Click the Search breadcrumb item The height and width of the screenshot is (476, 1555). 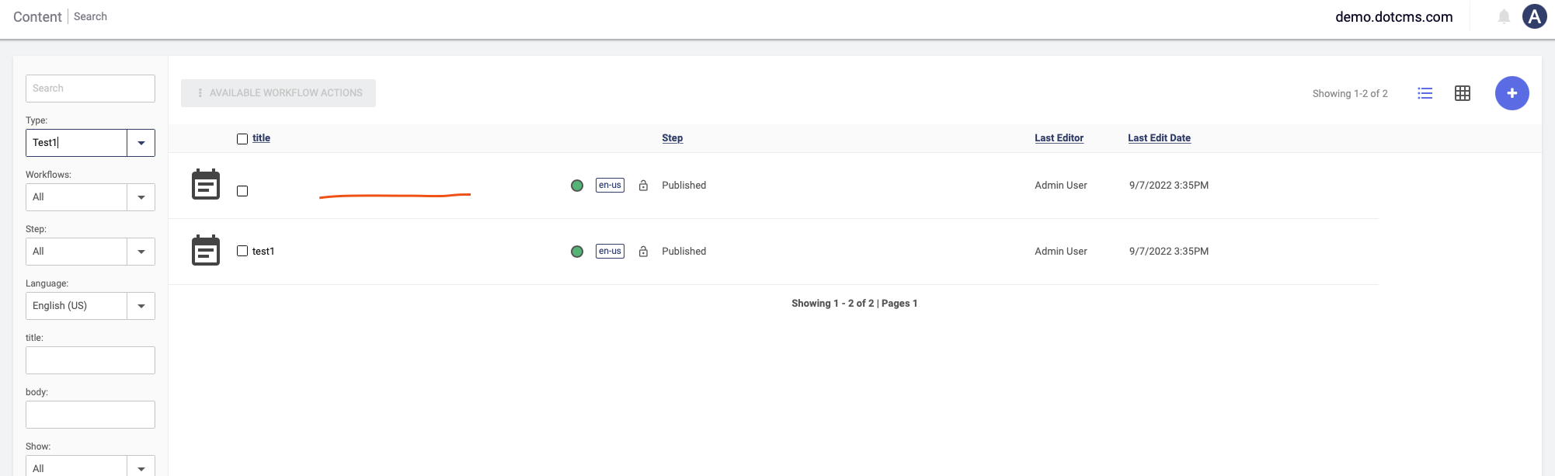tap(90, 16)
